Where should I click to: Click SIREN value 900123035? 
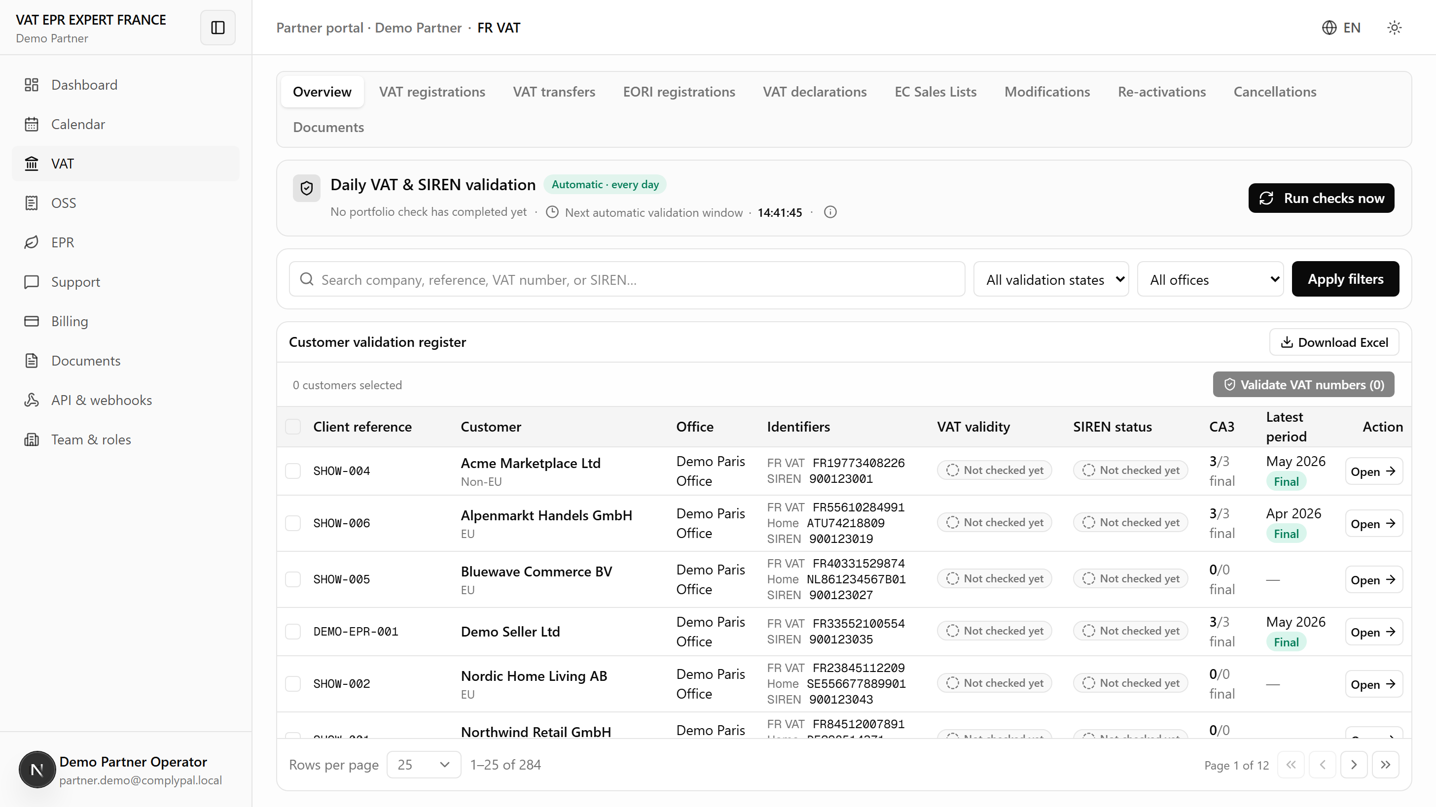[841, 639]
